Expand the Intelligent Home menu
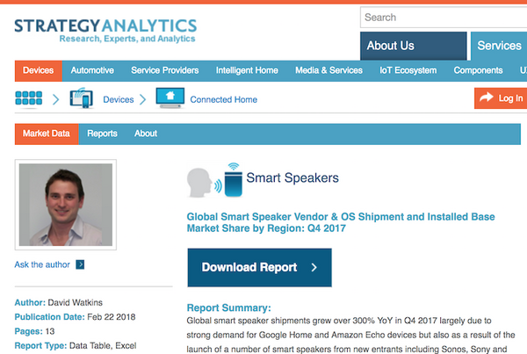 click(x=247, y=70)
